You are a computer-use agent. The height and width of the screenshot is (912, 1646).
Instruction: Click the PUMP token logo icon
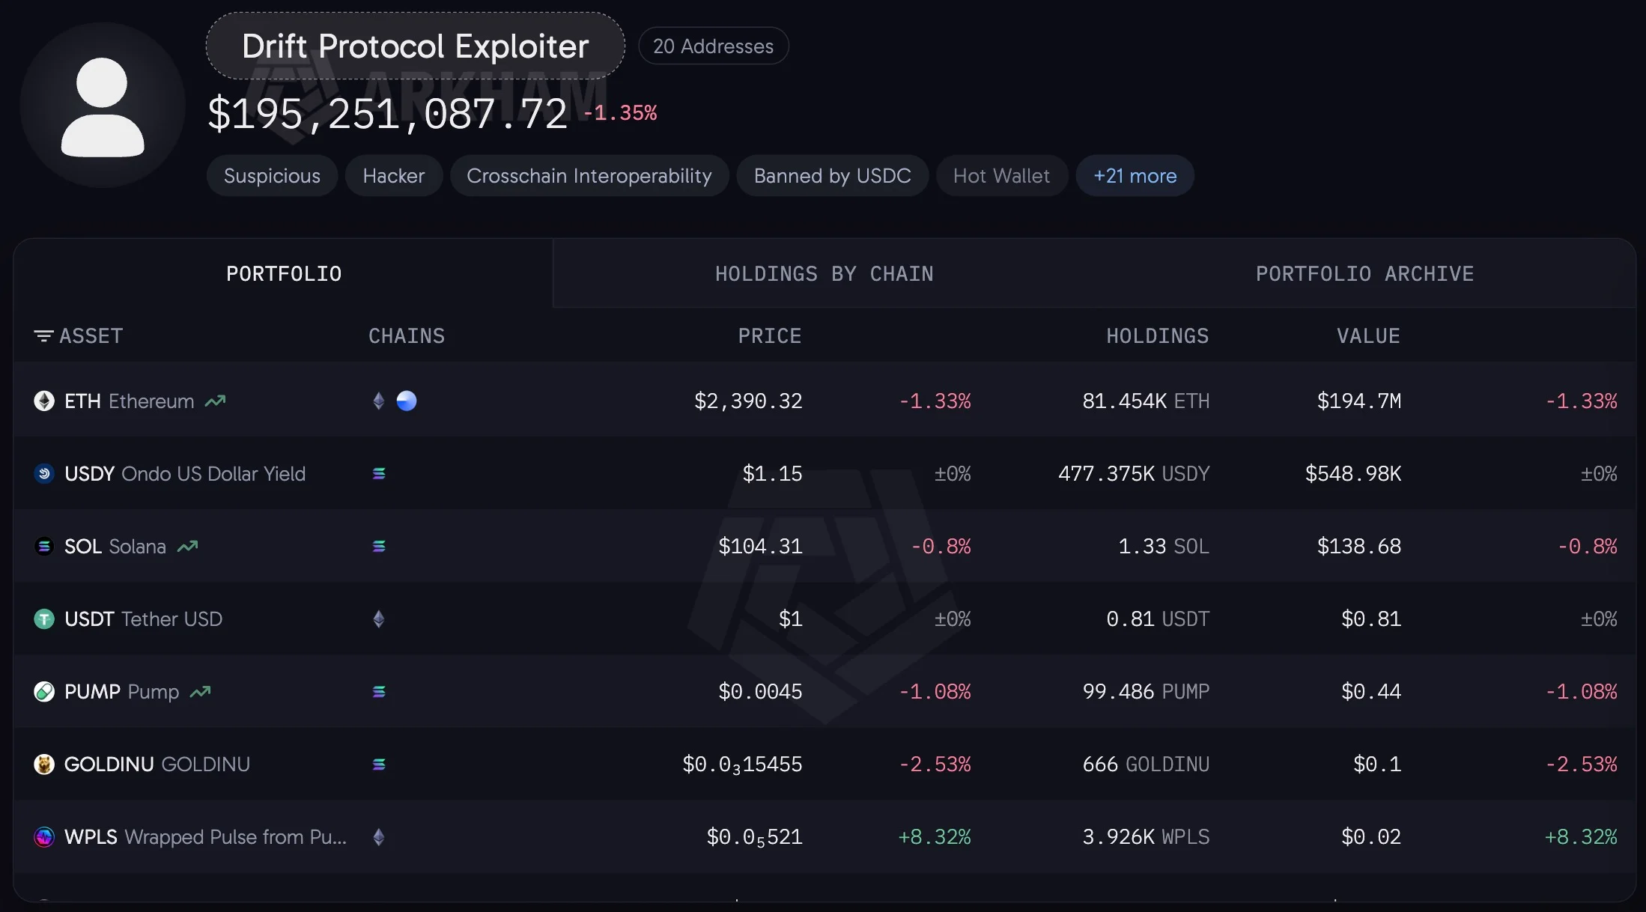(44, 692)
